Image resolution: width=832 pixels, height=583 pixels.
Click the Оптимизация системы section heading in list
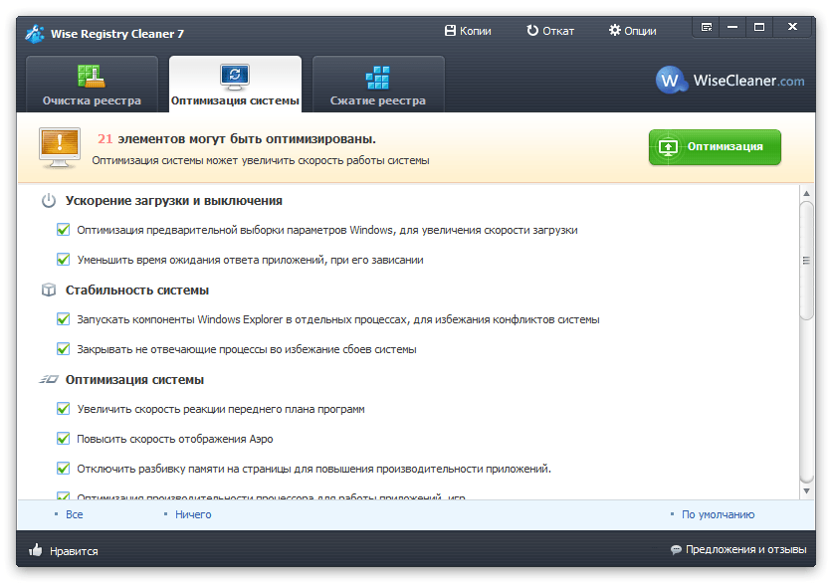pyautogui.click(x=134, y=380)
